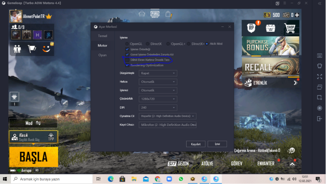Open the SEZON menu
This screenshot has height=184, width=326.
coord(178,164)
